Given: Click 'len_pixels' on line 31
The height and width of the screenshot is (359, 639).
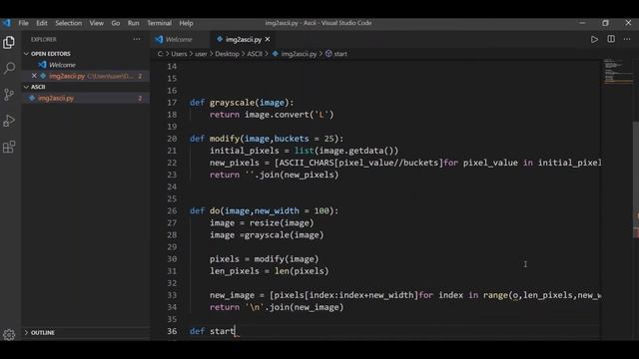Looking at the screenshot, I should [235, 271].
